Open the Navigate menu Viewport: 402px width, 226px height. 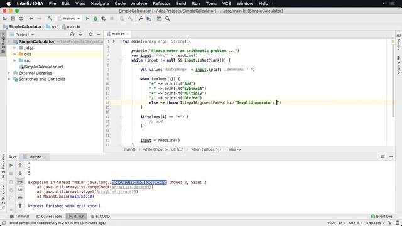pos(100,4)
